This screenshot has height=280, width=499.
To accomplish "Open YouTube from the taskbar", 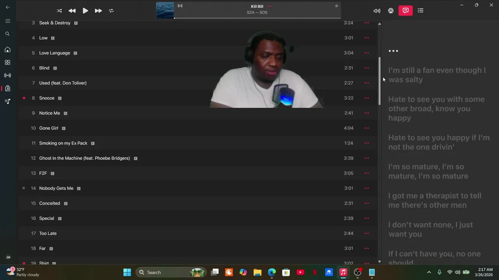I will click(300, 272).
